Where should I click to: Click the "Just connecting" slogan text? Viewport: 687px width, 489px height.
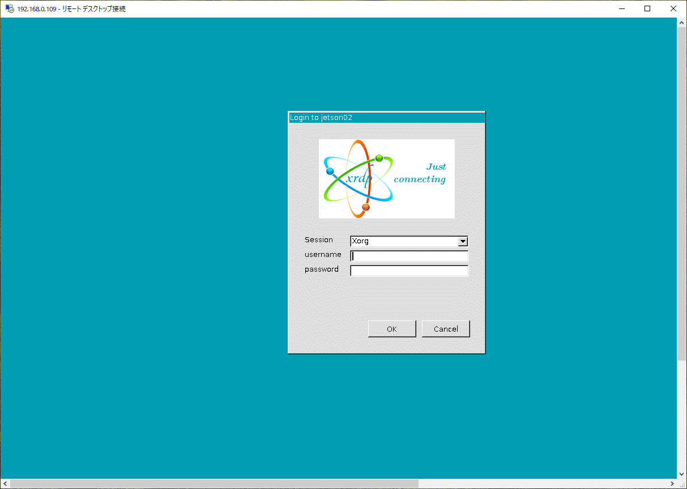(420, 173)
